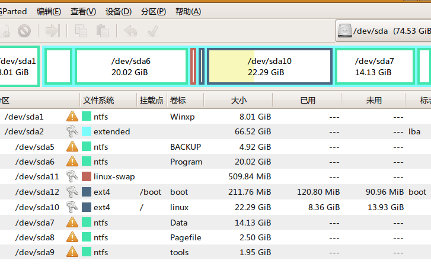
Task: Click the Undo last operation icon
Action: tap(130, 31)
